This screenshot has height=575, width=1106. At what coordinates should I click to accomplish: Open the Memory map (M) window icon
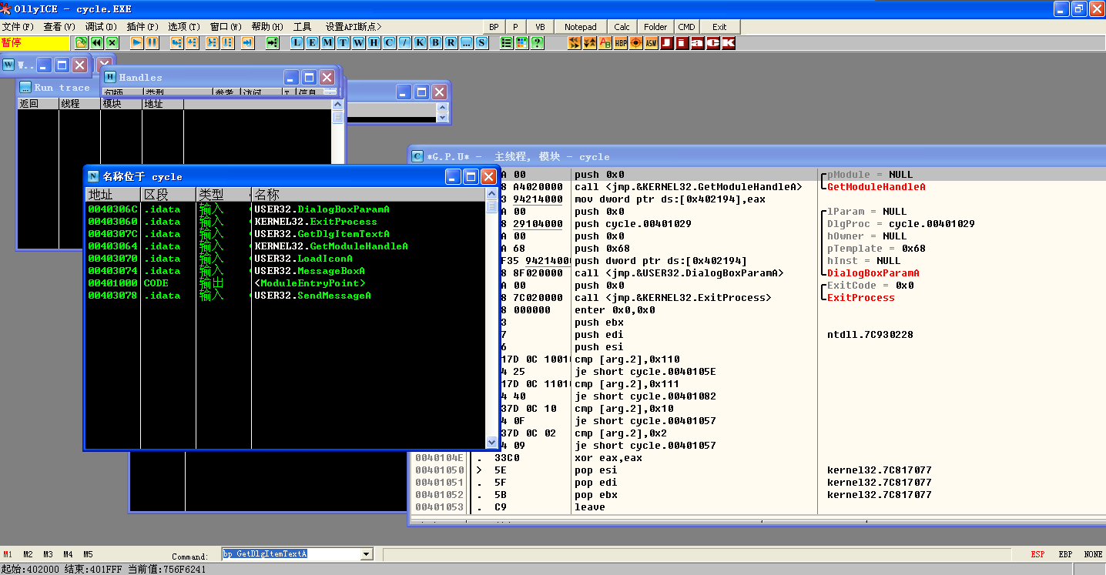point(328,43)
